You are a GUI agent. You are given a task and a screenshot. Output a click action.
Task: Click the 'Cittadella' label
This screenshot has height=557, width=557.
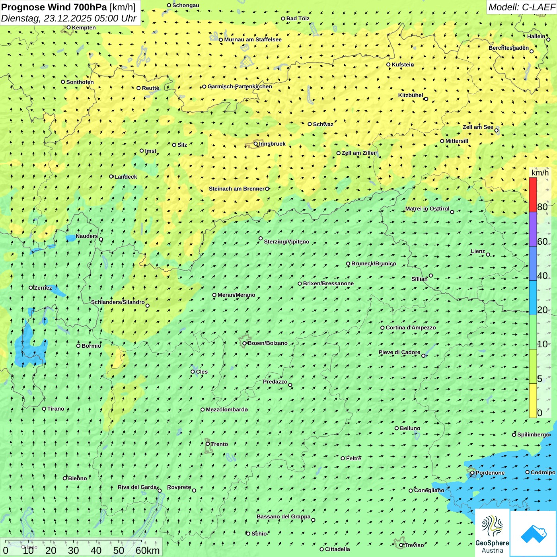click(x=337, y=549)
